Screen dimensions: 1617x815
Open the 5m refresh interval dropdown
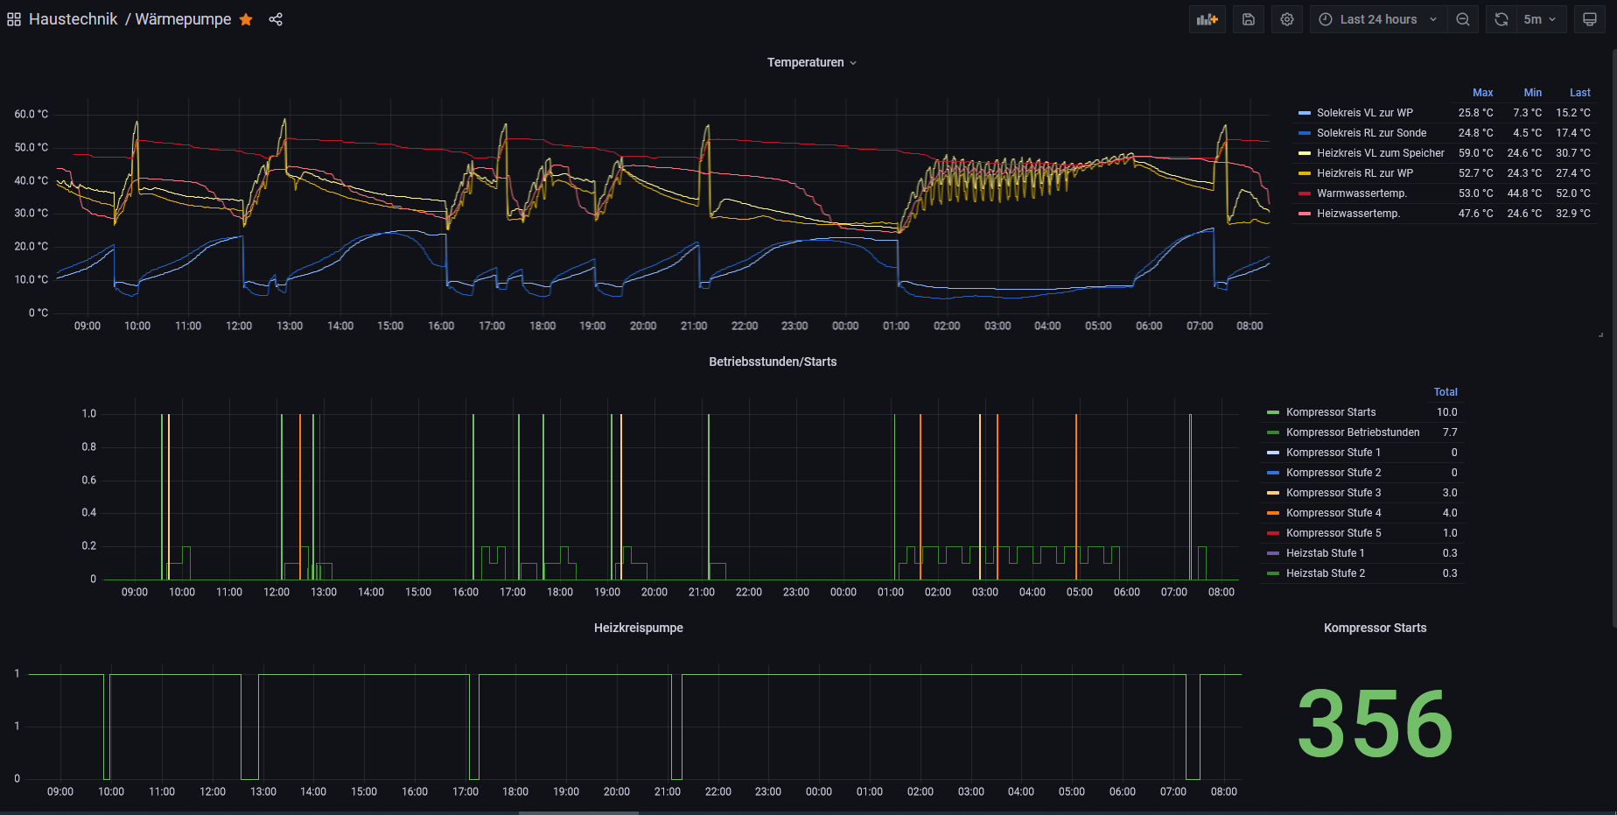1541,19
